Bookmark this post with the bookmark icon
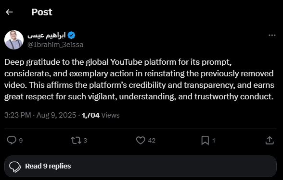Viewport: 283px width, 180px height. 205,140
